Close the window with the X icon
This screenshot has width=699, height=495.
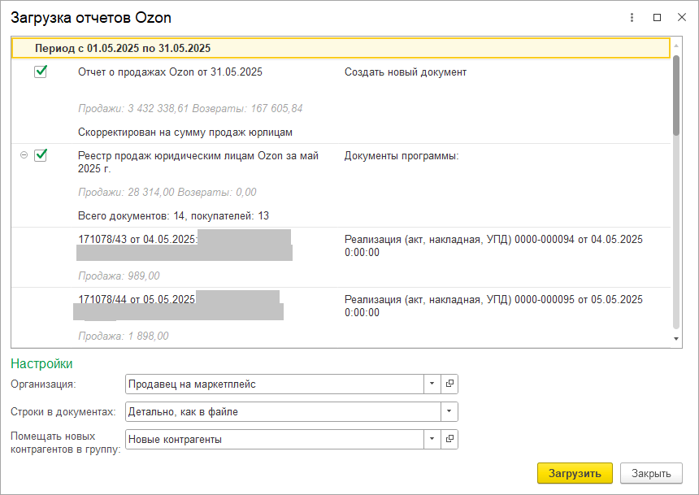tap(681, 17)
